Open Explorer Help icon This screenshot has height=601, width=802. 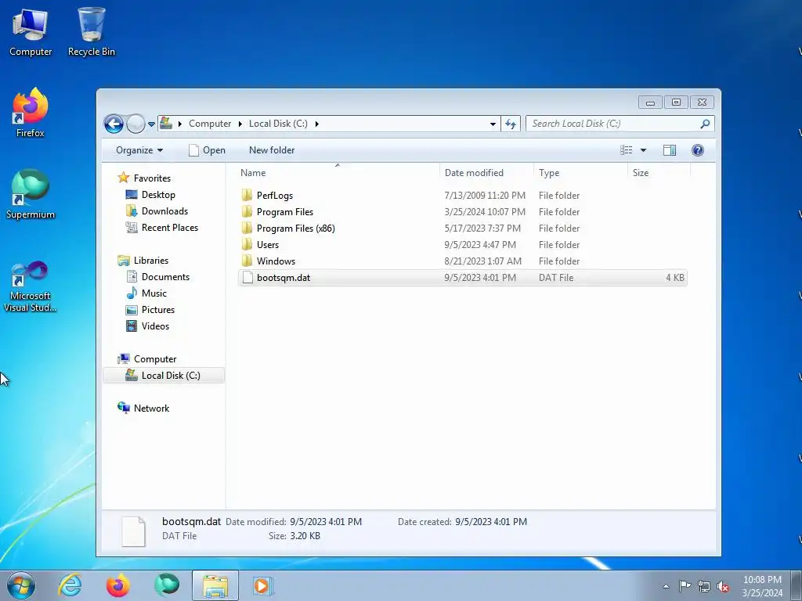pyautogui.click(x=698, y=150)
